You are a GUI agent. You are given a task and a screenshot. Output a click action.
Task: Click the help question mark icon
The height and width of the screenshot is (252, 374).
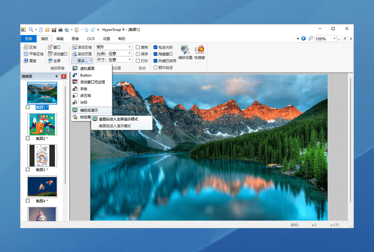pyautogui.click(x=304, y=39)
